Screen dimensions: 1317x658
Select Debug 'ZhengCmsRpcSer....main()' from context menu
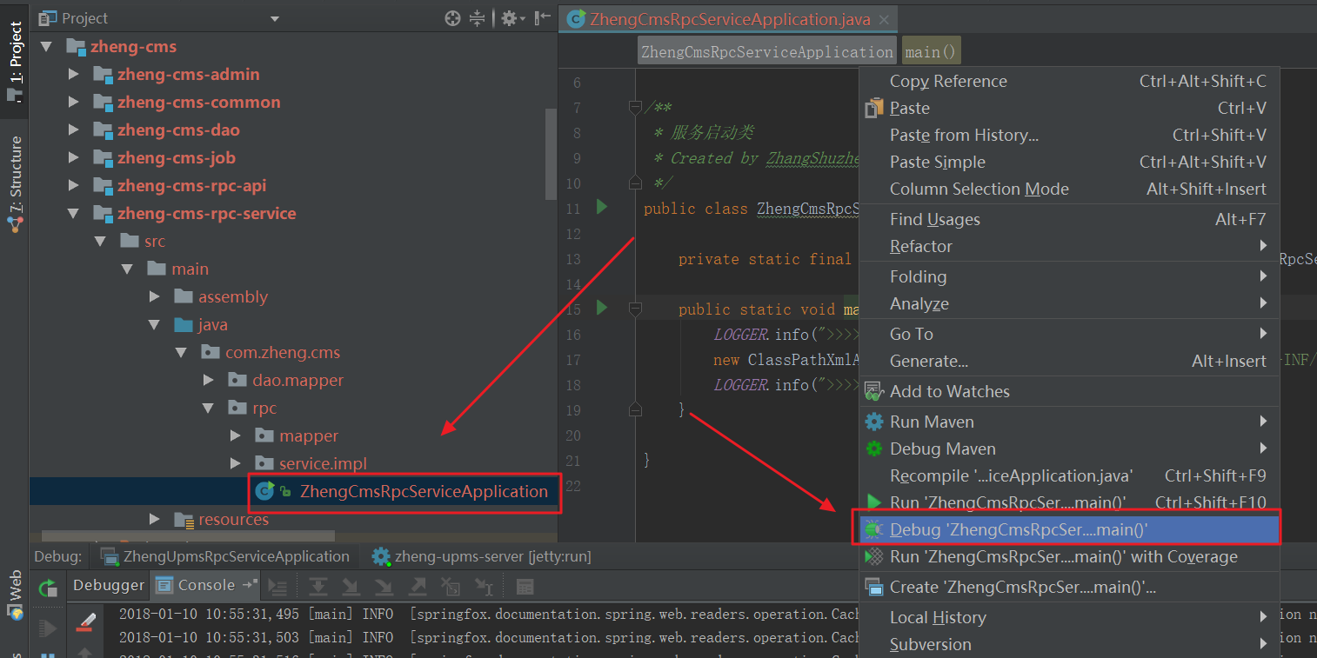(1018, 529)
